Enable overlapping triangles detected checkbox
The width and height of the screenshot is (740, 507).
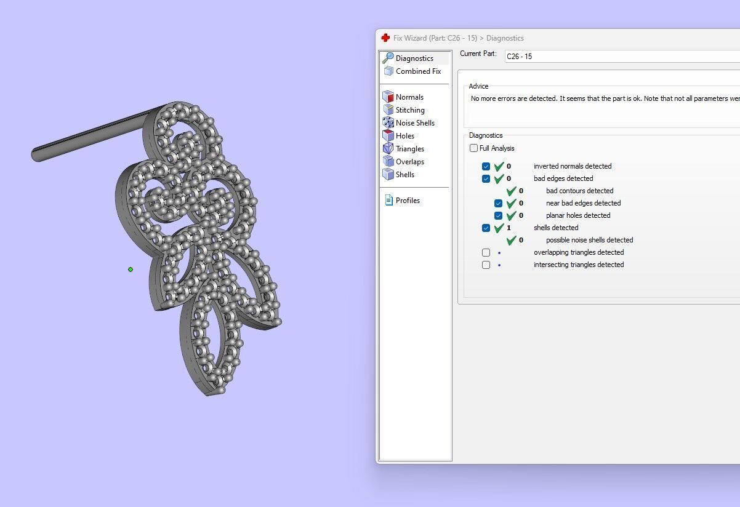[486, 252]
